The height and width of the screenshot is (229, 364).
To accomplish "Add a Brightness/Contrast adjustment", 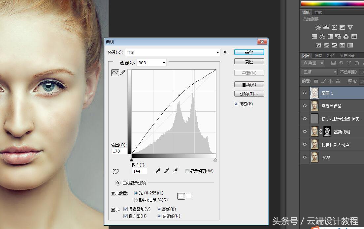I will click(318, 28).
